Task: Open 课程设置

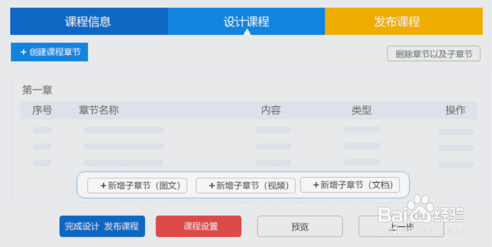Action: 199,226
